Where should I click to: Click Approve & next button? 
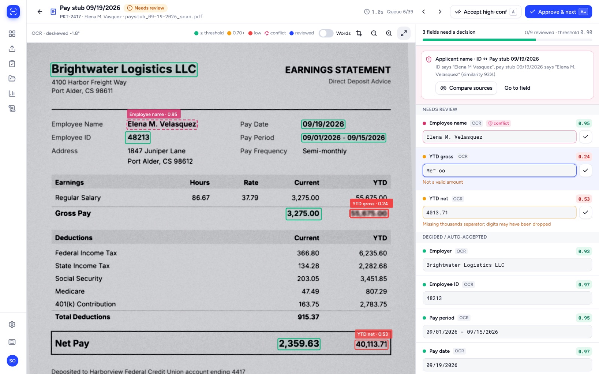558,12
